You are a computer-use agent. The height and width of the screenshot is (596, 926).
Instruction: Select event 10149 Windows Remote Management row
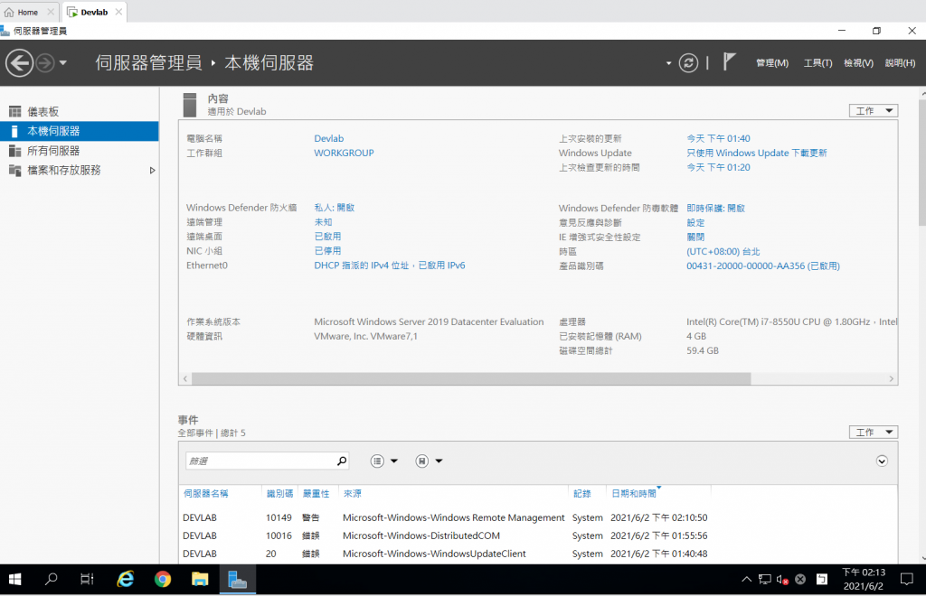click(537, 517)
